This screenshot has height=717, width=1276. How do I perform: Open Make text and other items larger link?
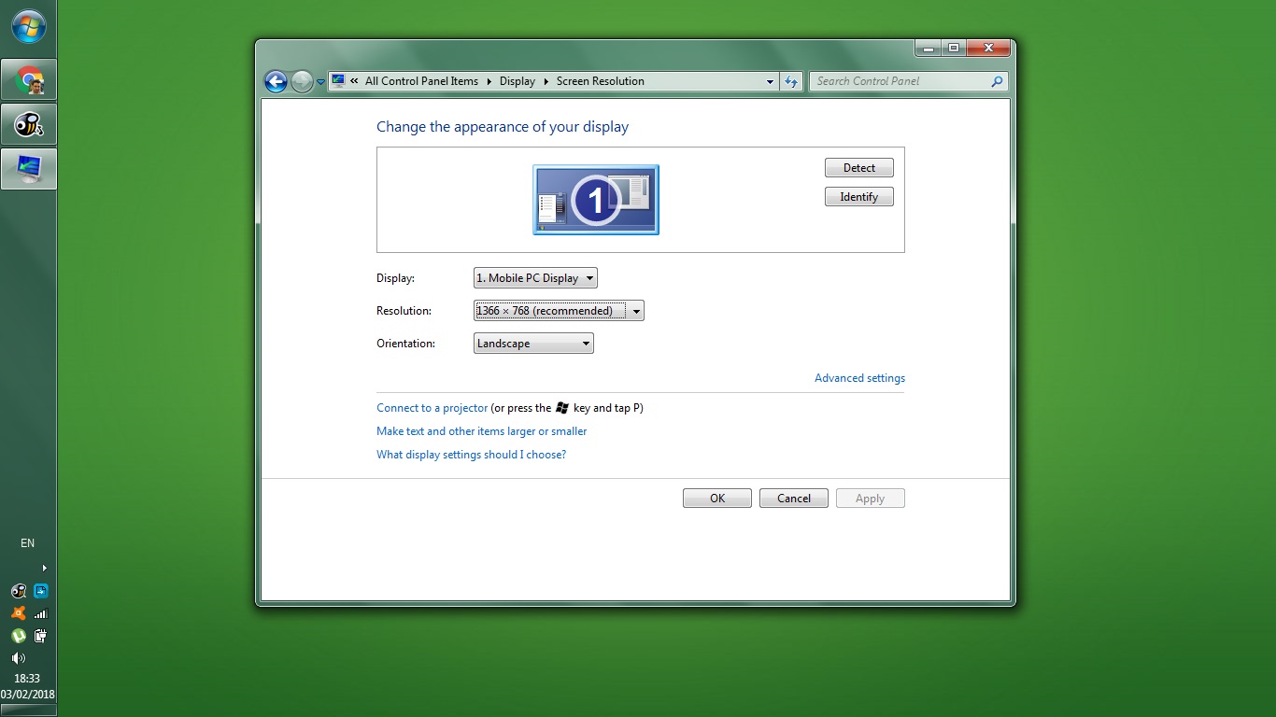click(x=482, y=431)
